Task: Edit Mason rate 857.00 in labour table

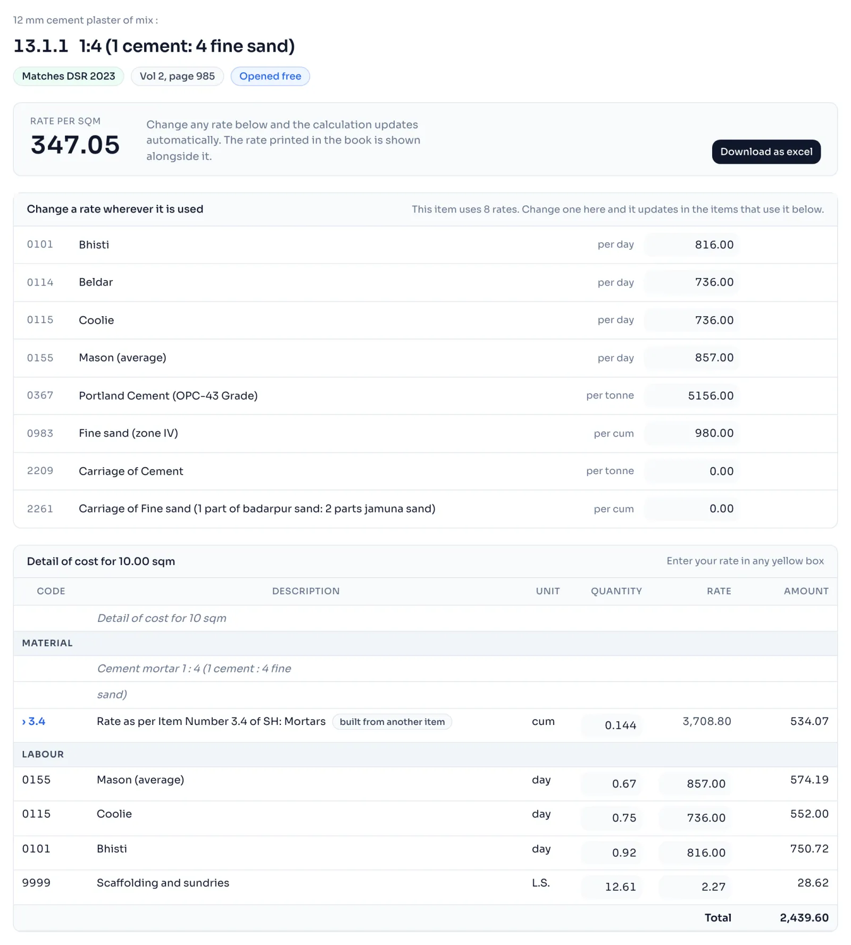Action: pos(695,783)
